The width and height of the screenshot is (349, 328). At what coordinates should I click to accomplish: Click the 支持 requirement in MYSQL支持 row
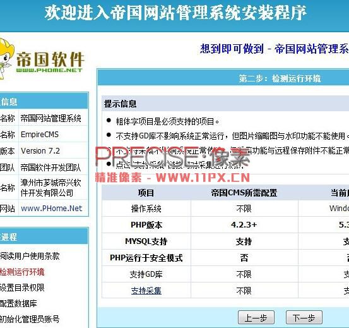coord(244,241)
